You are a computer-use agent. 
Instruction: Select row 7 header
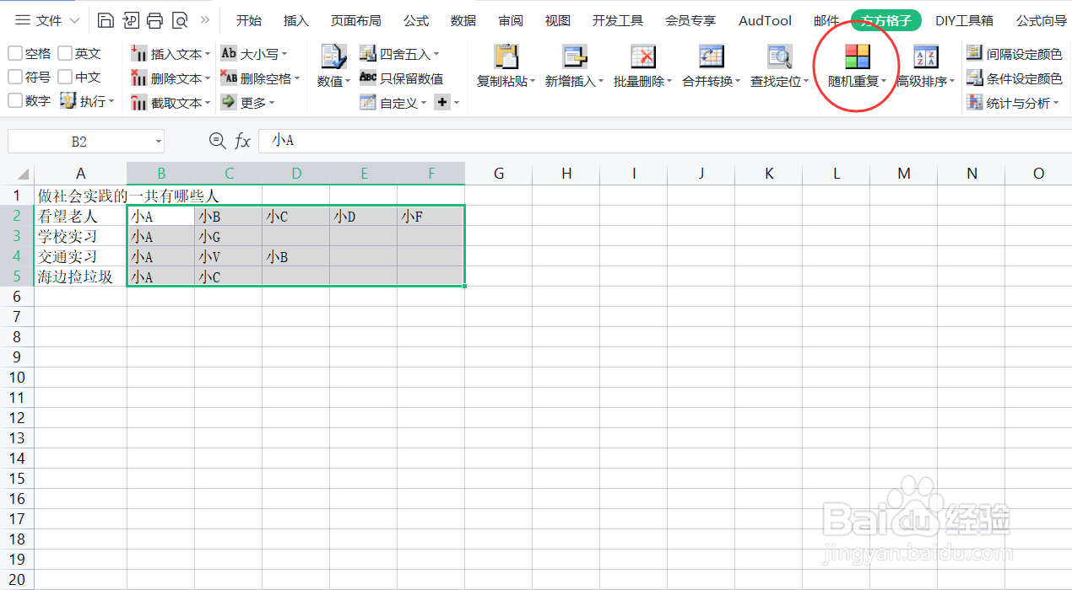(17, 317)
